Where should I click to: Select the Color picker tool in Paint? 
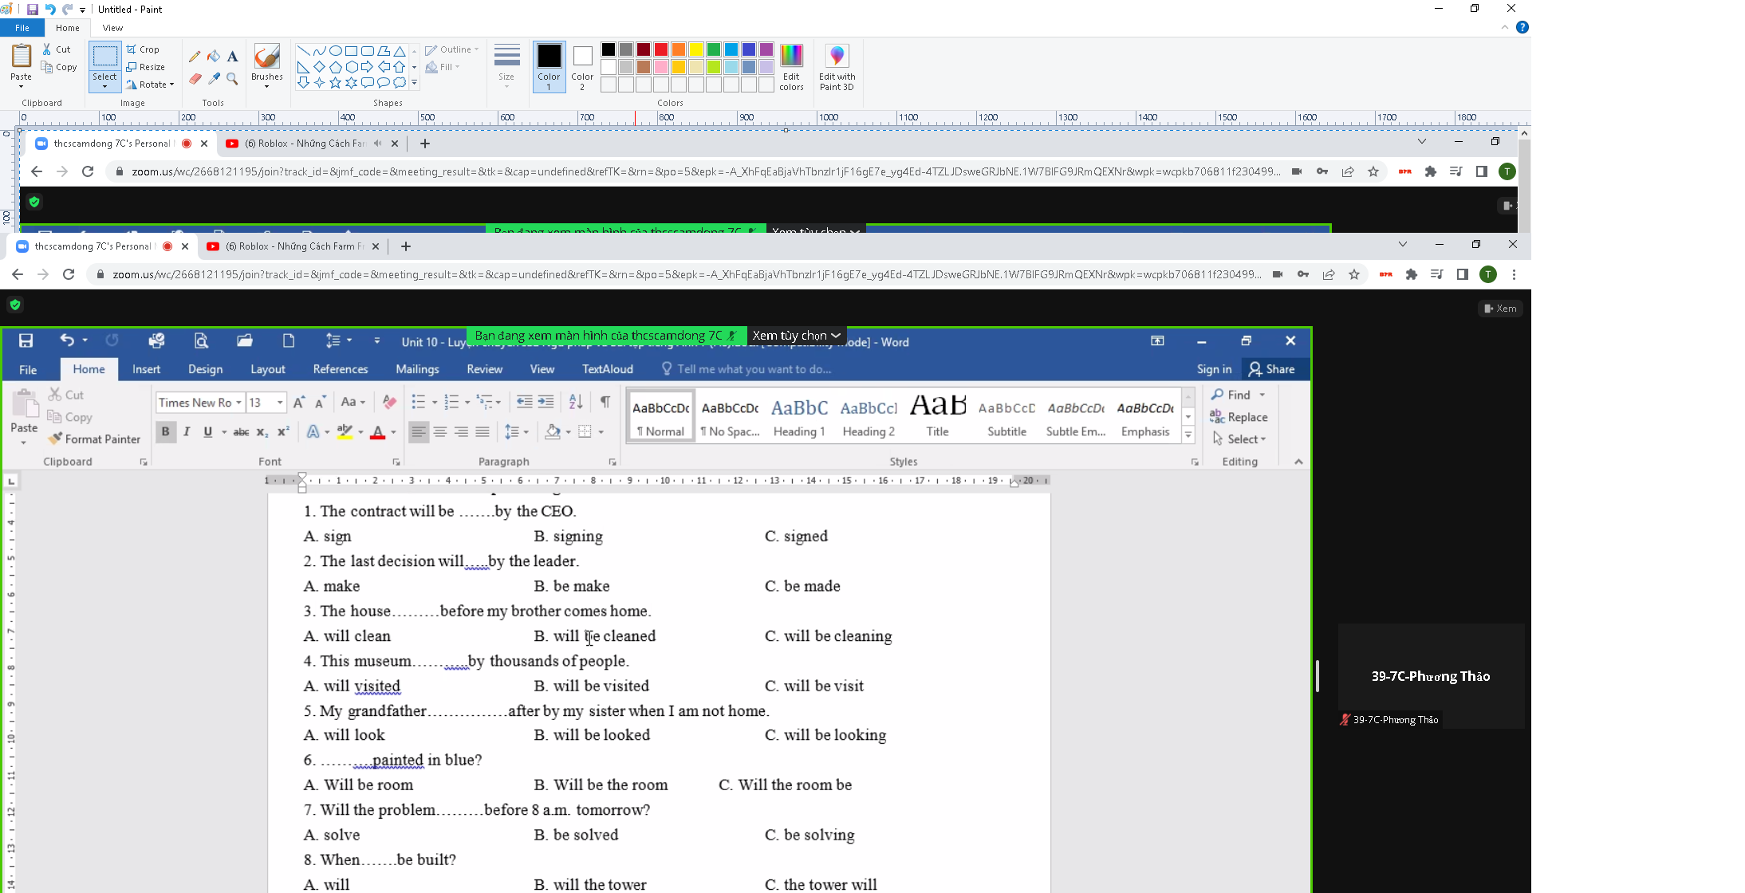(214, 79)
